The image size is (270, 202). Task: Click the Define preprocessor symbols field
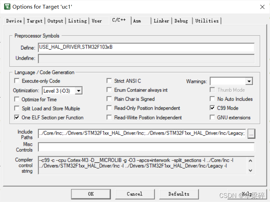click(x=146, y=47)
